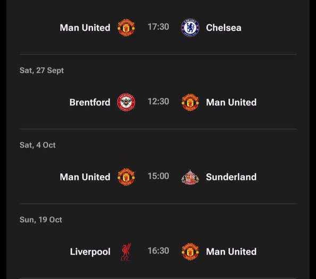
Task: Select the Liverpool team name
Action: point(90,252)
